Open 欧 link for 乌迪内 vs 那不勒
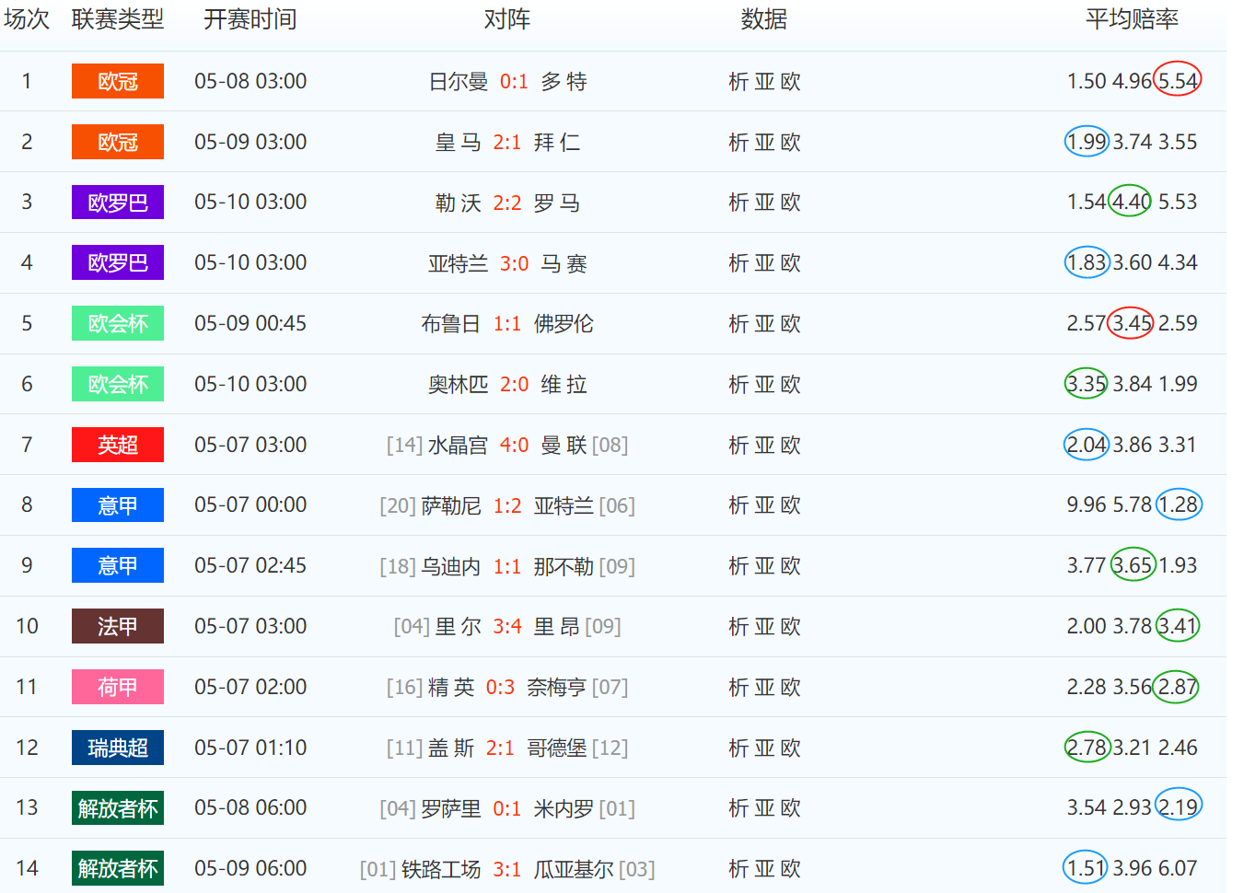Viewport: 1244px width, 893px height. tap(790, 566)
